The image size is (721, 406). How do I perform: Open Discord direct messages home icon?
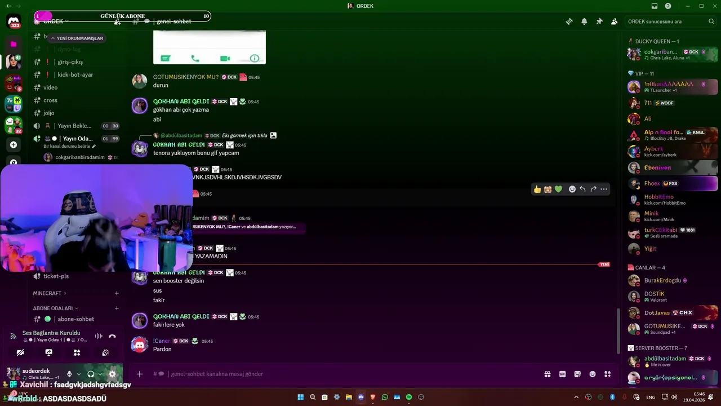coord(14,23)
